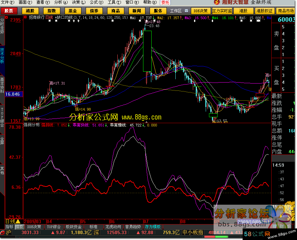Click the 细 button in quote panel
Screen dimensions: 297x240
coord(275,226)
